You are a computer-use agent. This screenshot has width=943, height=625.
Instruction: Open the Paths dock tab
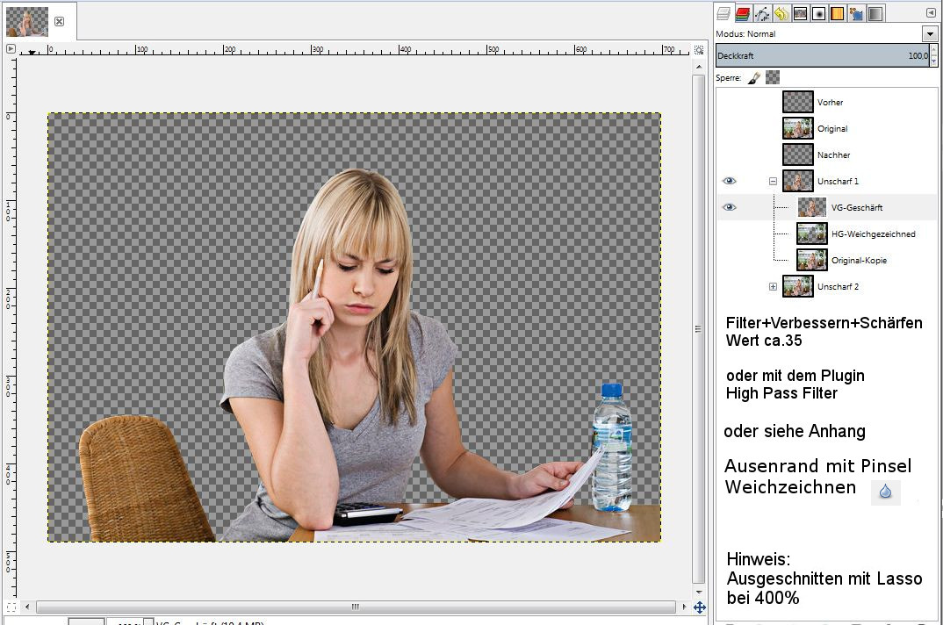[x=762, y=13]
